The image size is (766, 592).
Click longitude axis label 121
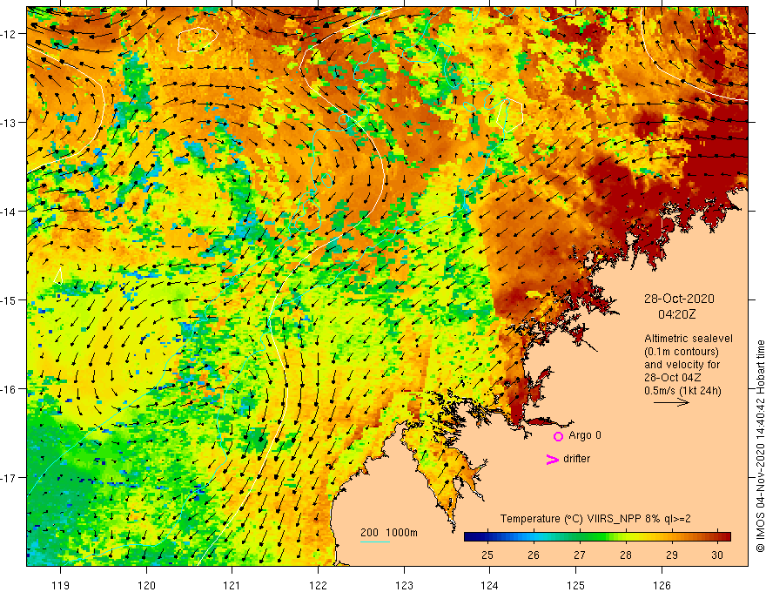[232, 585]
